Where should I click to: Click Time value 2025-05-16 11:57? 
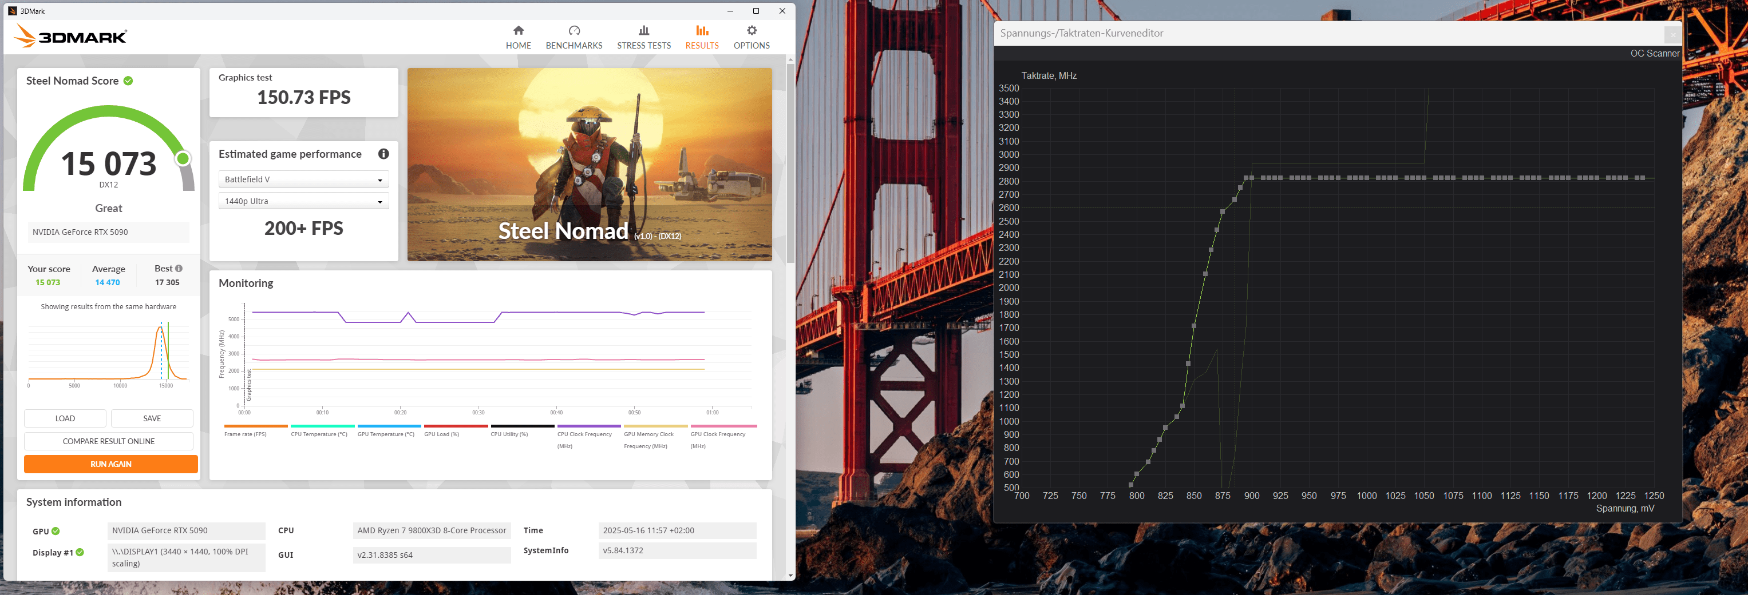pos(677,530)
